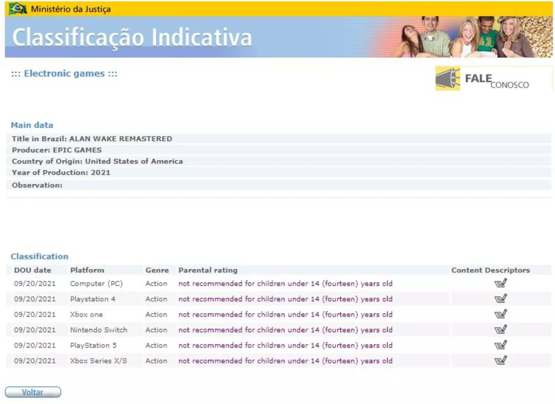
Task: Click the Platform column header
Action: tap(87, 270)
